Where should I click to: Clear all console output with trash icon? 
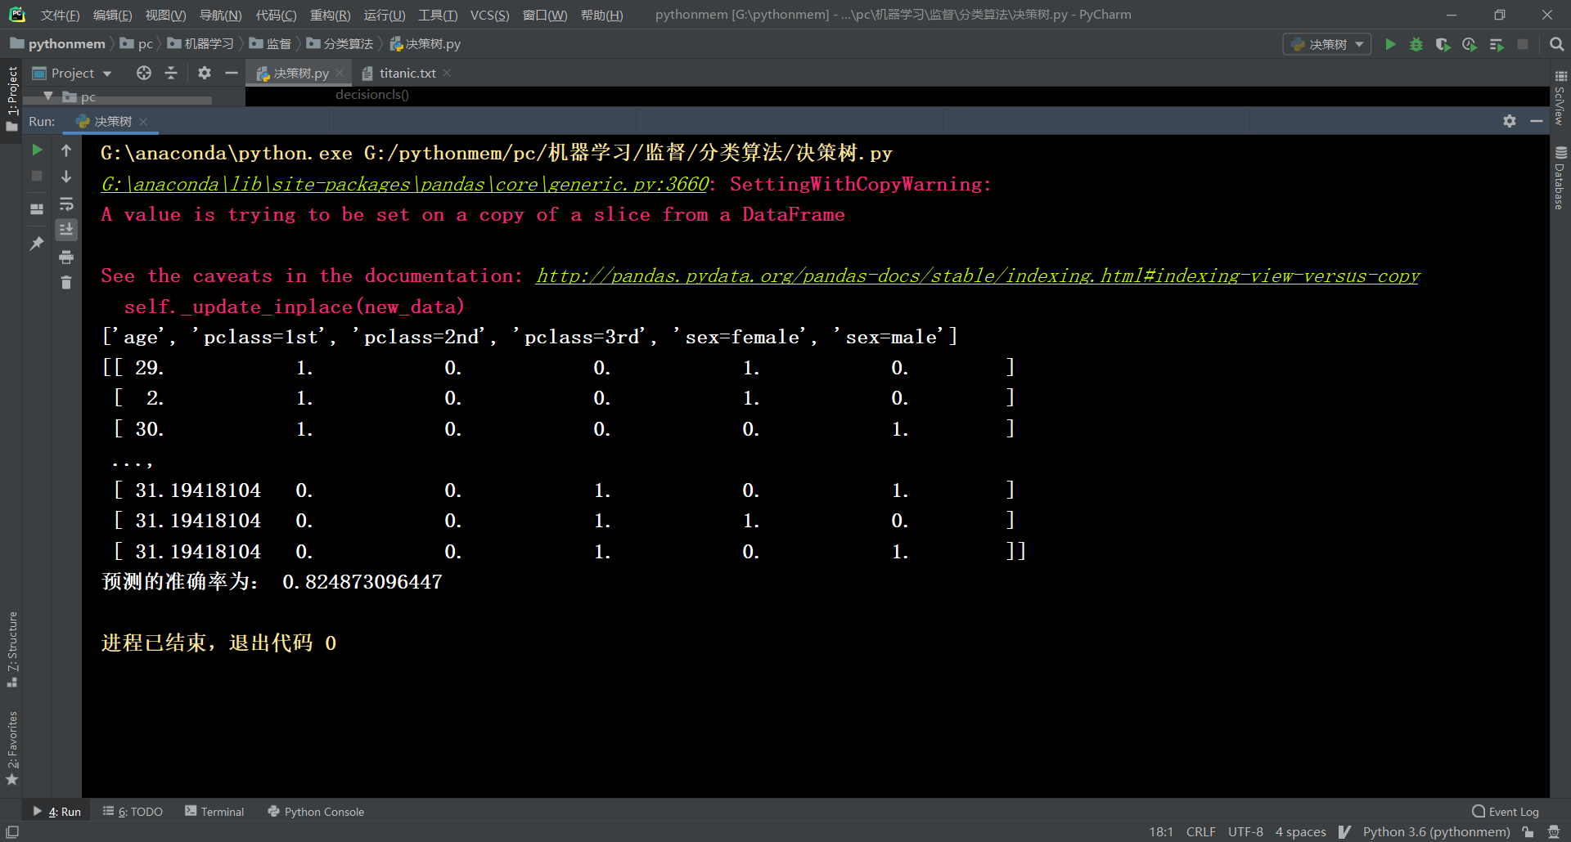(x=66, y=283)
